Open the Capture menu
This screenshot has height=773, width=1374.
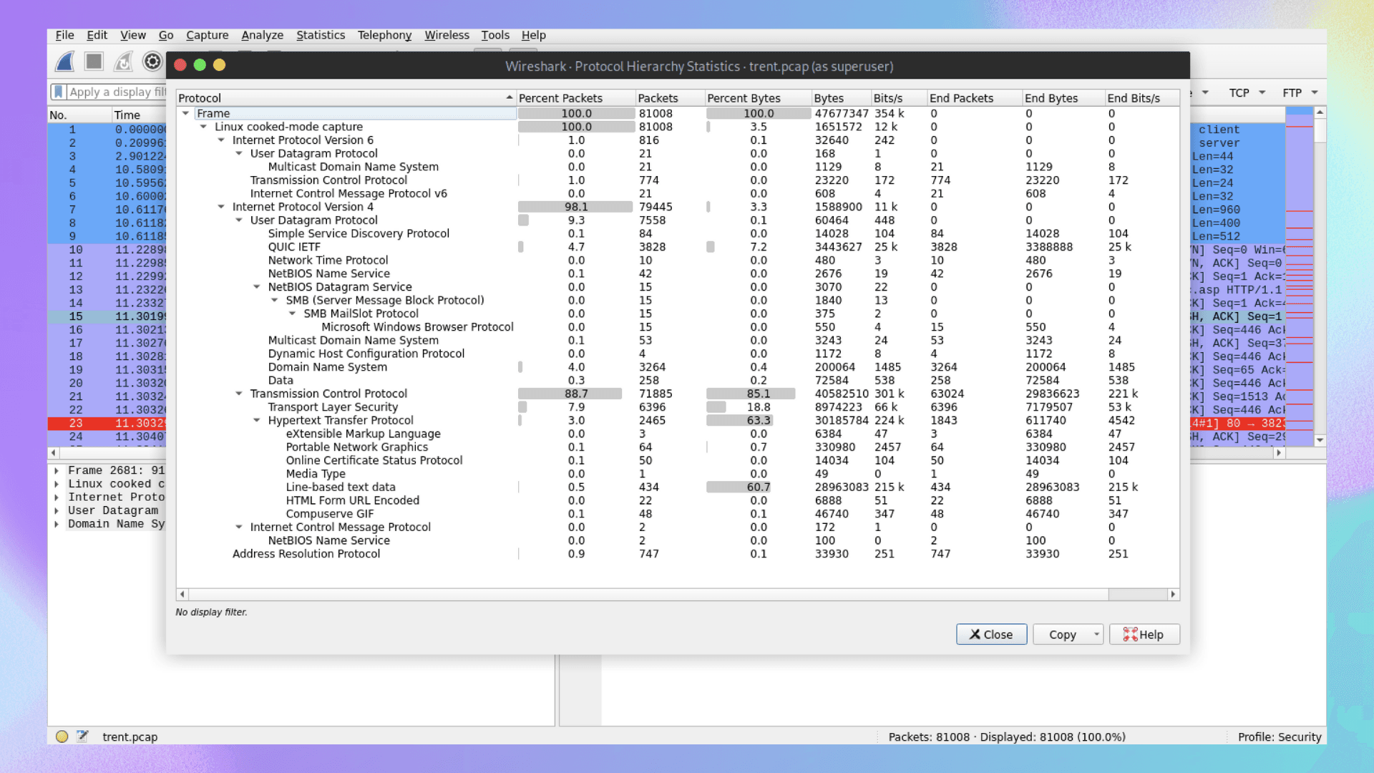[x=208, y=35]
